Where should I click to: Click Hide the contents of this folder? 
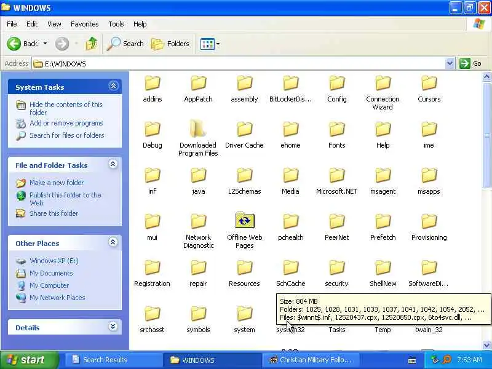coord(66,109)
